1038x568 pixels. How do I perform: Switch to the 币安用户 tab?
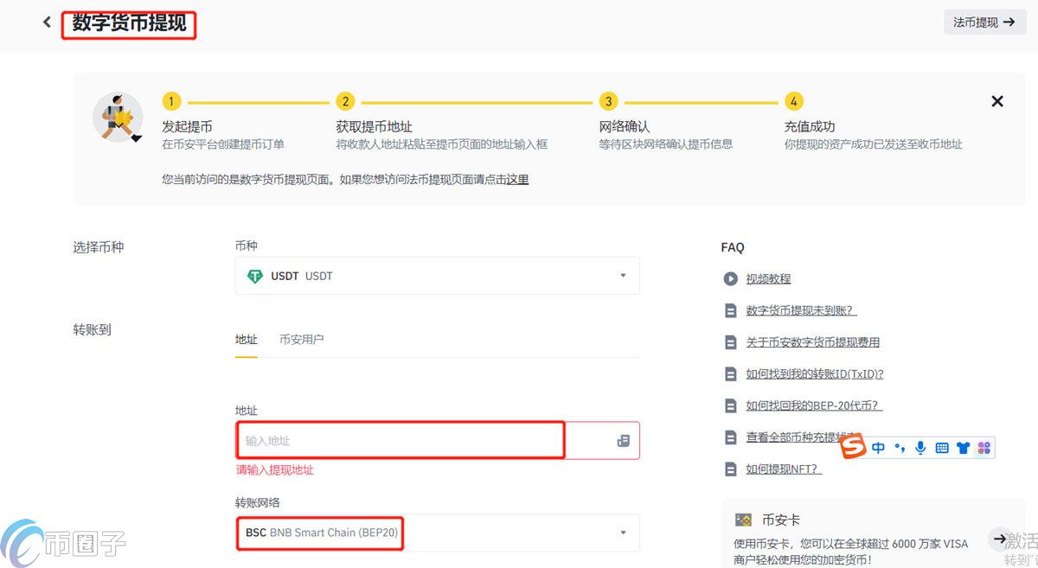(301, 340)
